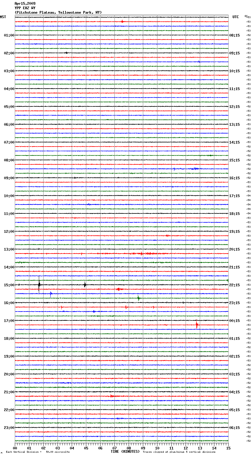Select the 23:15 UTC time label

pyautogui.click(x=235, y=303)
